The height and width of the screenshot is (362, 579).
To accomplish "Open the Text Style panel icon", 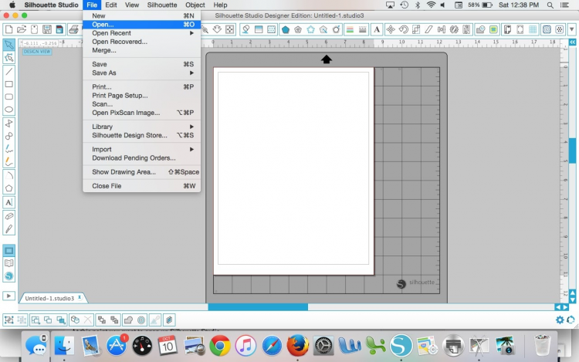I will point(377,29).
